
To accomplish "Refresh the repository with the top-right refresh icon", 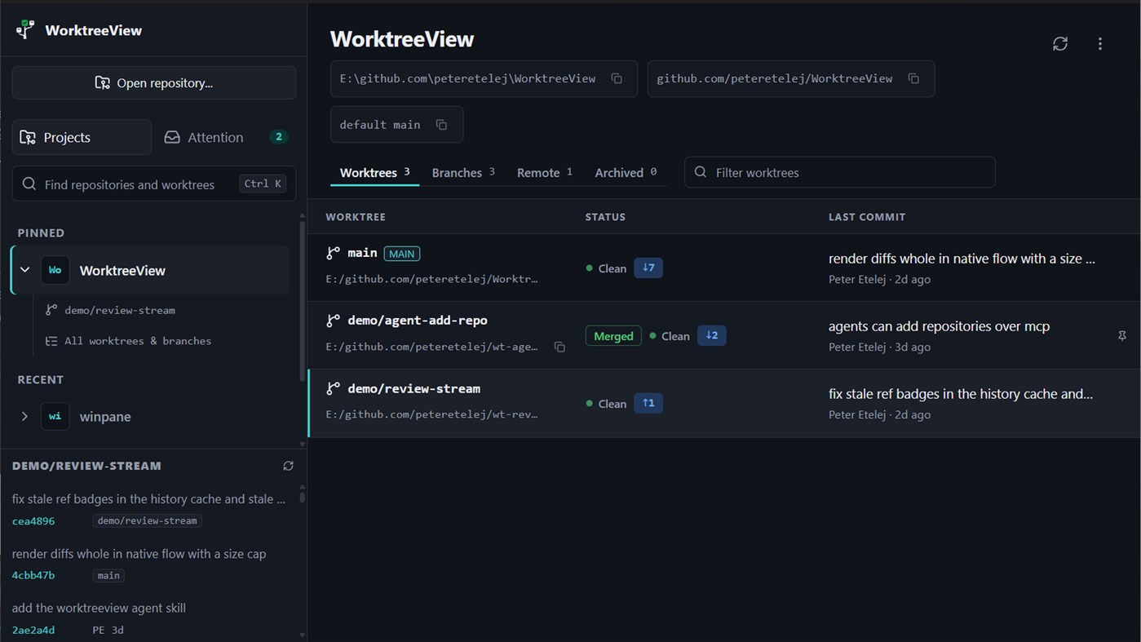I will (x=1060, y=44).
